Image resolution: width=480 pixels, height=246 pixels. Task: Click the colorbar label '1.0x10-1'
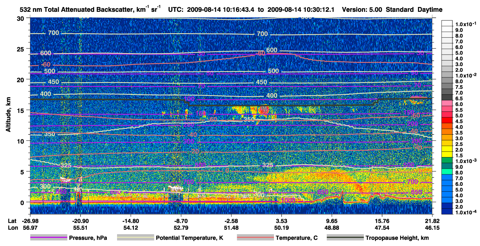(466, 24)
